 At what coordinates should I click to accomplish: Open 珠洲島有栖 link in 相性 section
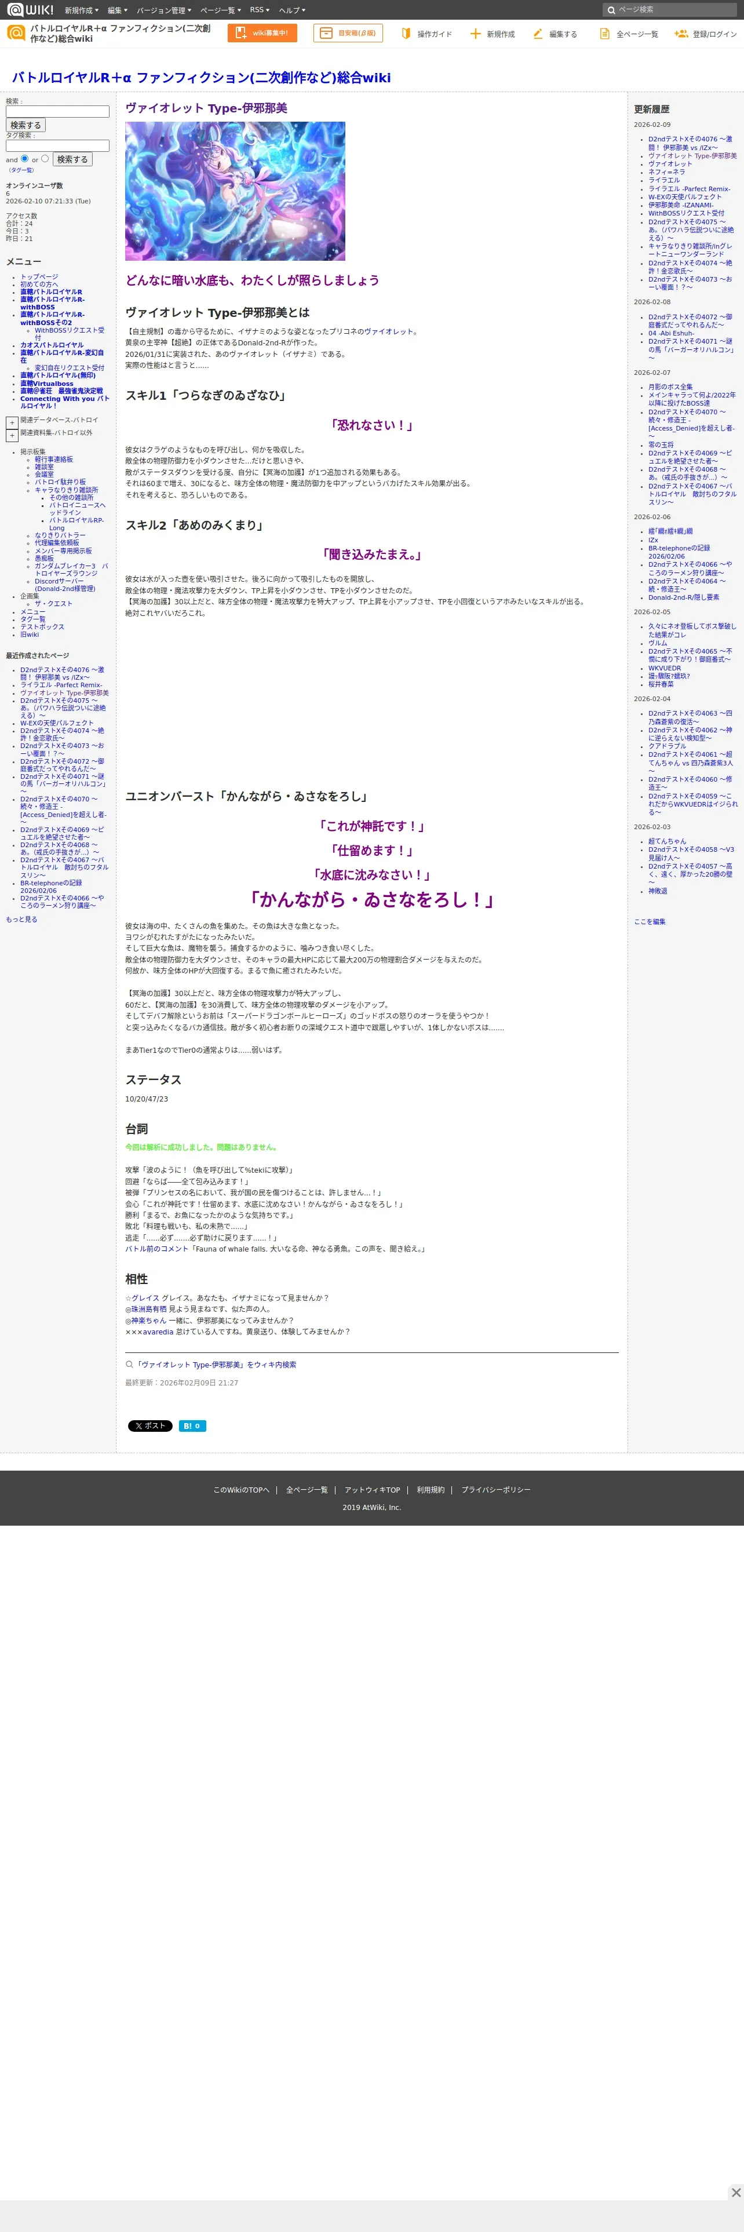149,1309
